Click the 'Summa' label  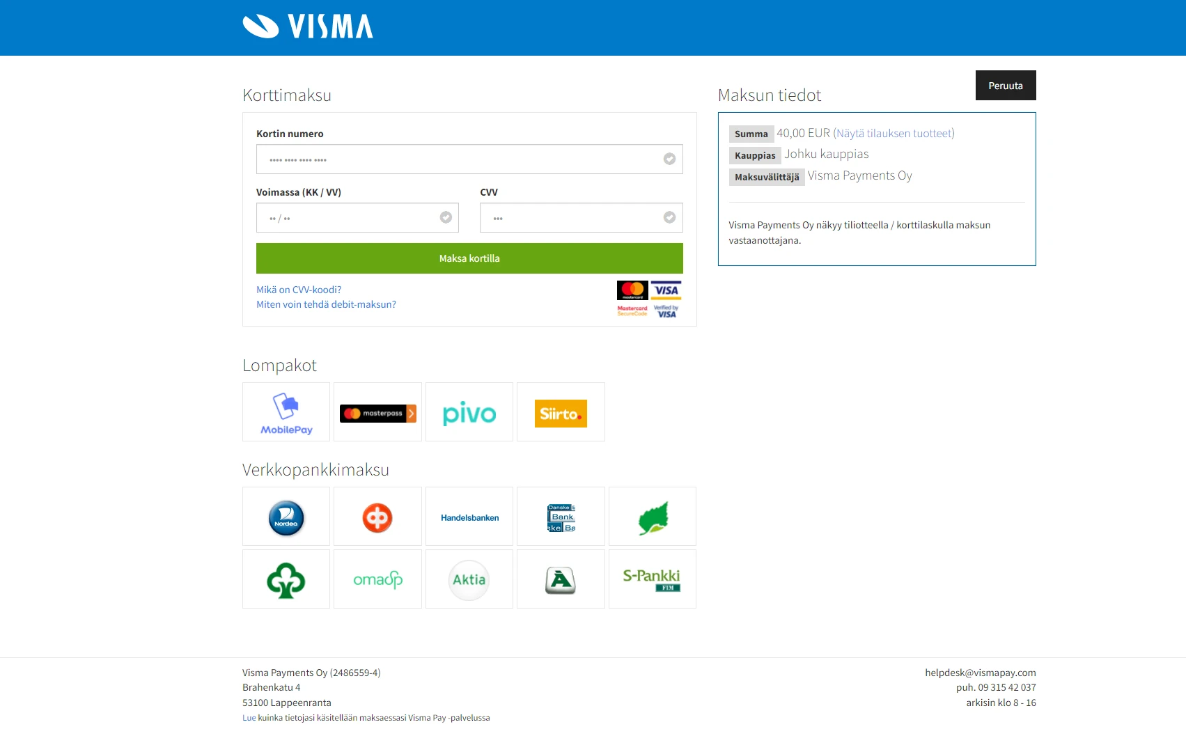[x=751, y=134]
